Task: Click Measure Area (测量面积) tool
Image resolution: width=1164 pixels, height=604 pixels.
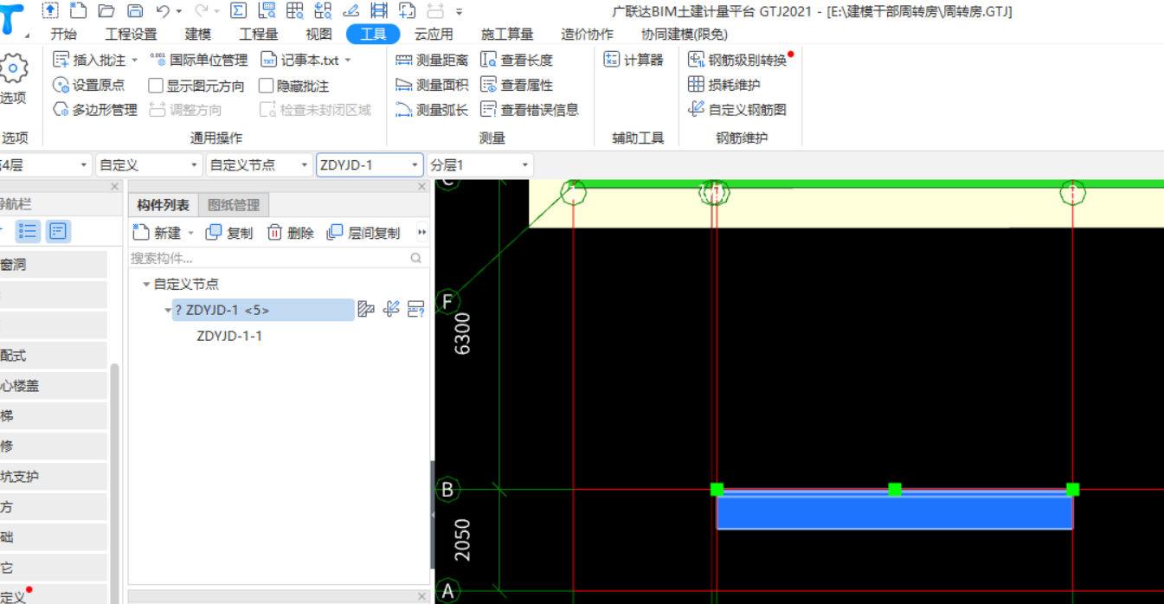Action: click(x=432, y=85)
